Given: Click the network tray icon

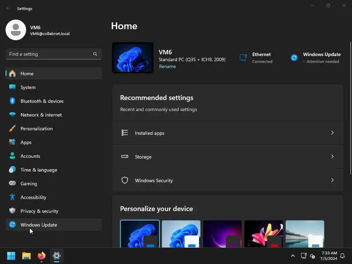Looking at the screenshot, I should (304, 256).
